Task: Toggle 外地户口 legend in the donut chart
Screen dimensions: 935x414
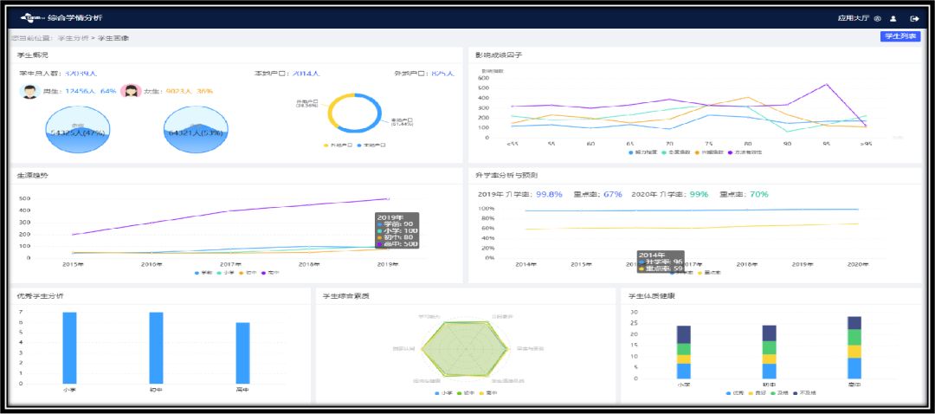Action: (x=335, y=145)
